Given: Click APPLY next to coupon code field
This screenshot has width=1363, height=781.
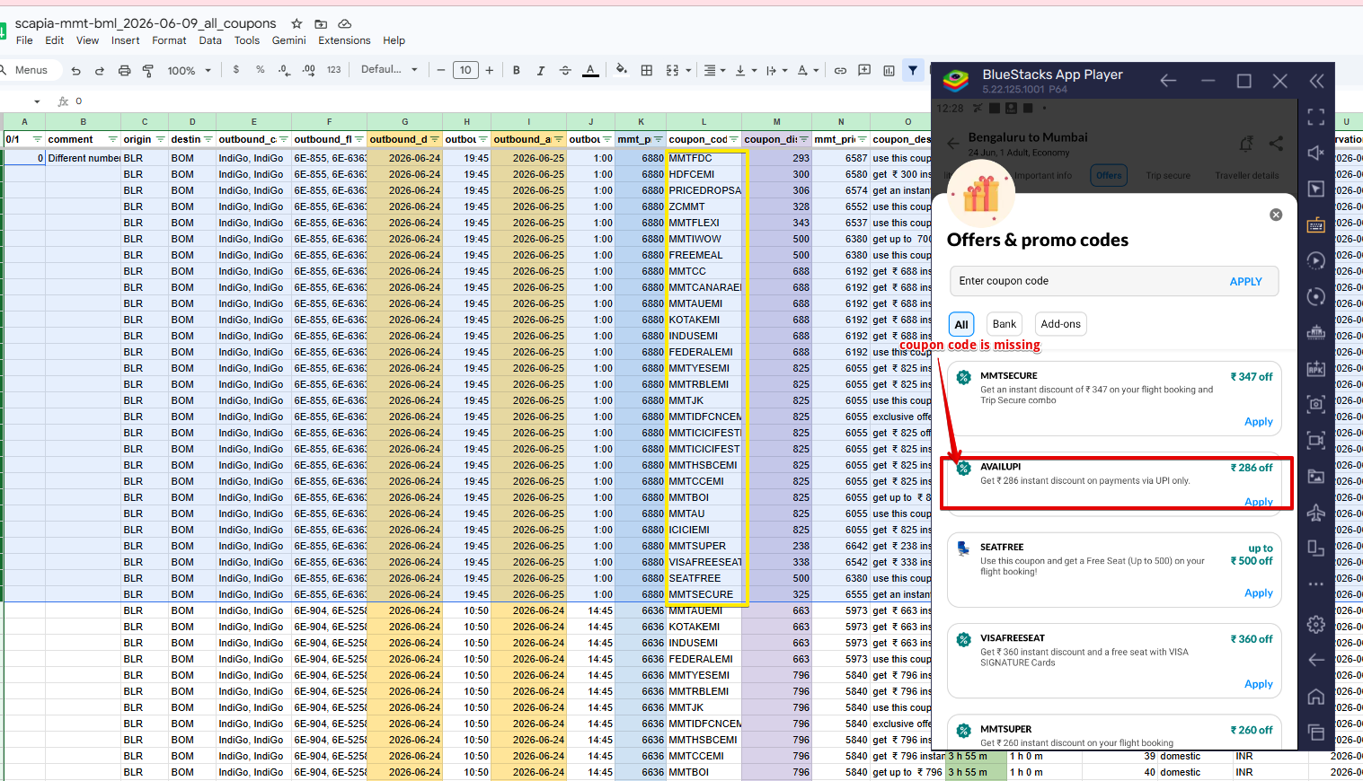Looking at the screenshot, I should point(1245,282).
